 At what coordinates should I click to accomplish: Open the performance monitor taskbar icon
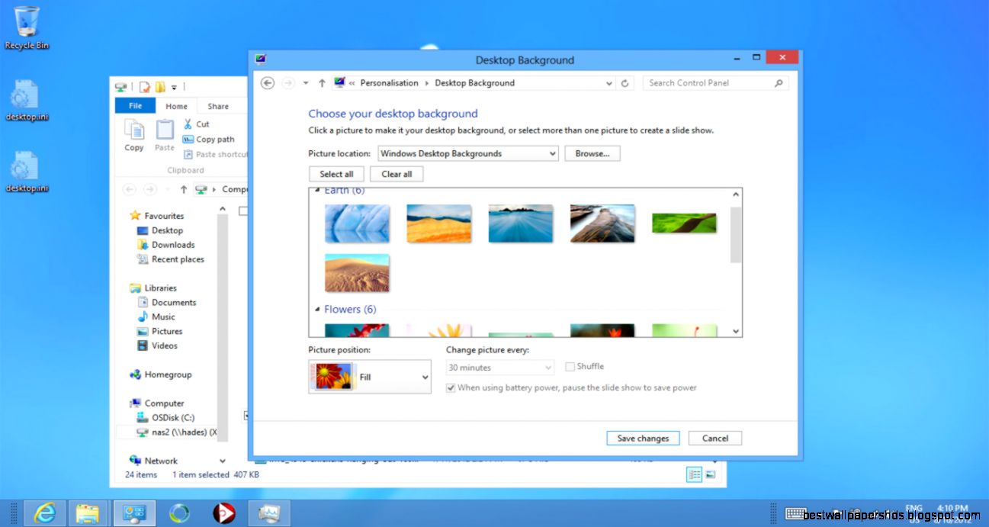coord(268,513)
